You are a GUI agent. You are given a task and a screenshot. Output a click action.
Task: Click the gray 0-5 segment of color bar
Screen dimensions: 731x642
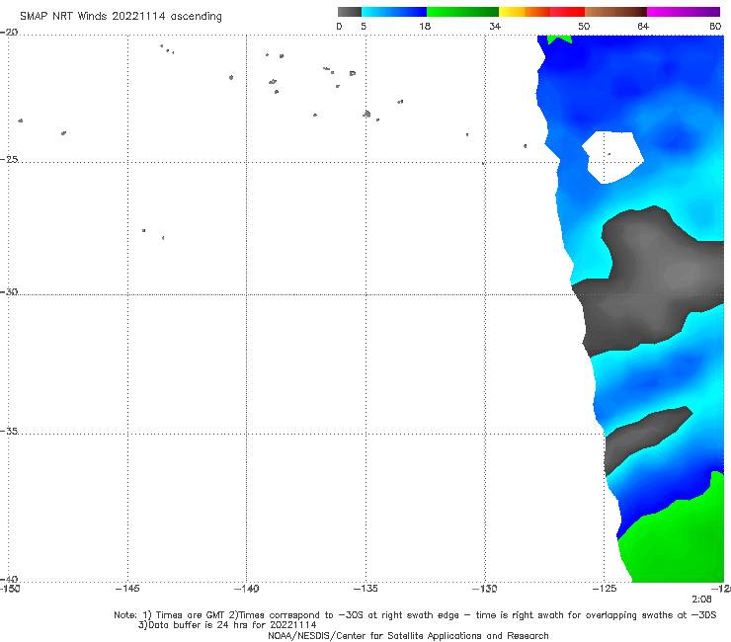coord(350,12)
